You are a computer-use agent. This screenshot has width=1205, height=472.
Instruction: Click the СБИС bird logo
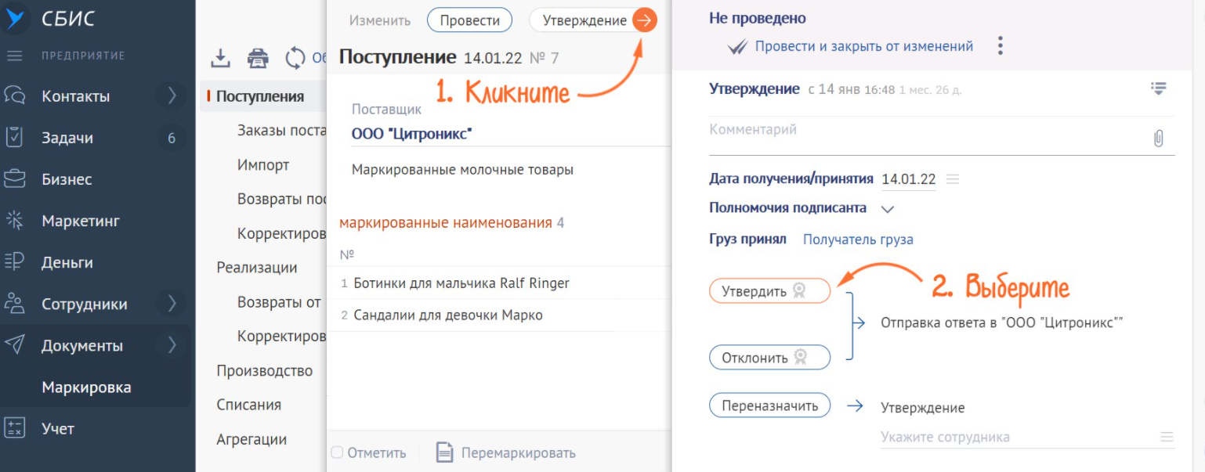[x=16, y=19]
